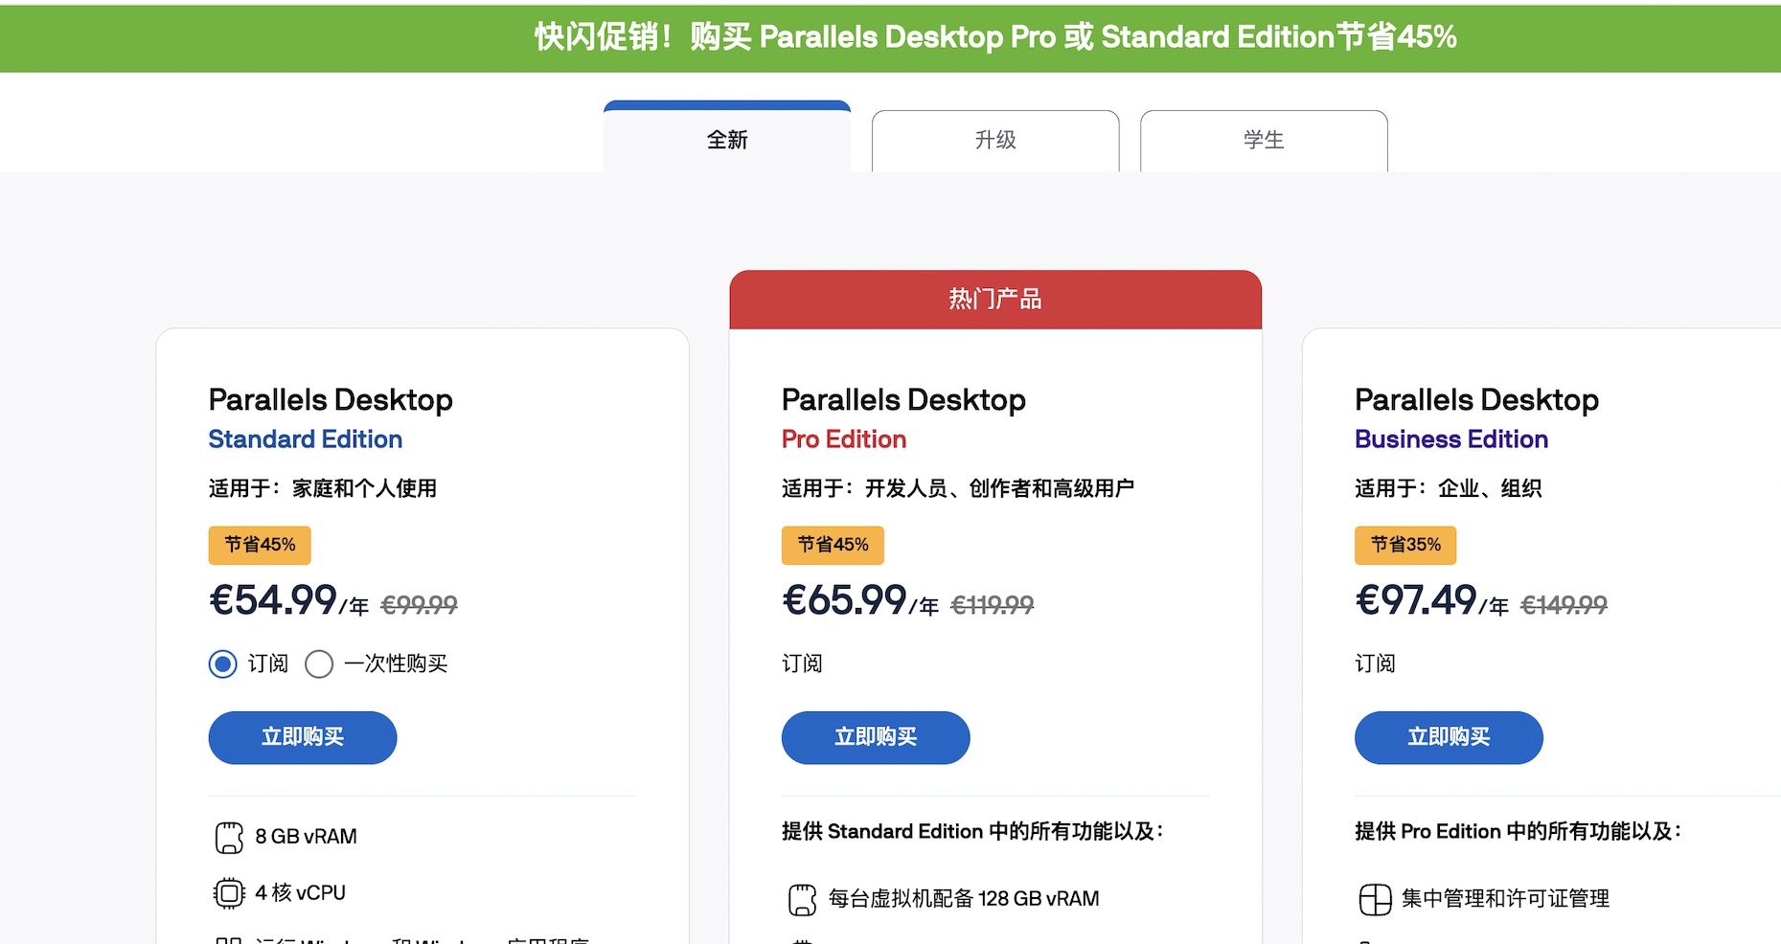Click the blue Standard Edition title
The width and height of the screenshot is (1781, 944).
click(x=306, y=439)
